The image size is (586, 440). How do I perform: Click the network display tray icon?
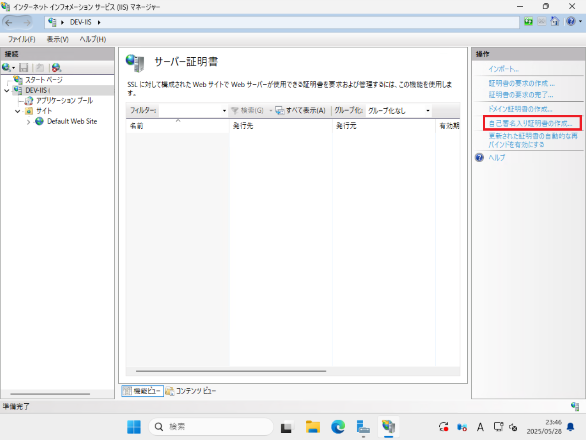pyautogui.click(x=498, y=427)
